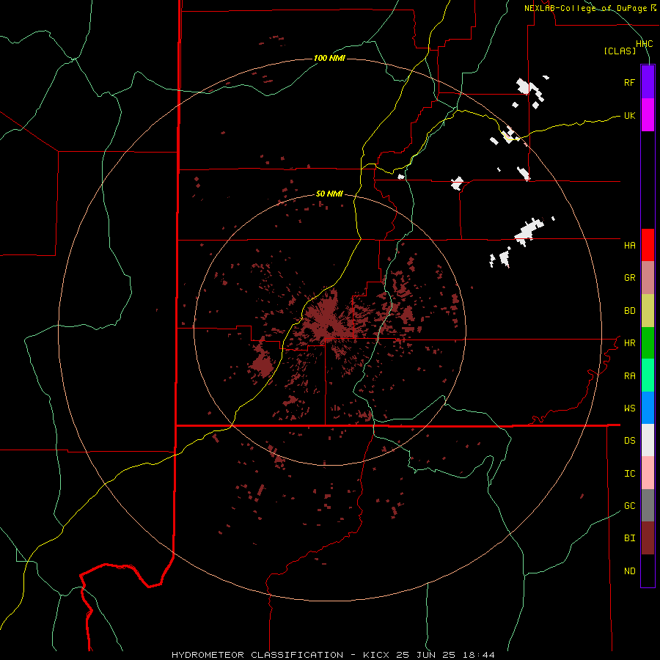
Task: Click the "RA" legend label
Action: coord(629,376)
